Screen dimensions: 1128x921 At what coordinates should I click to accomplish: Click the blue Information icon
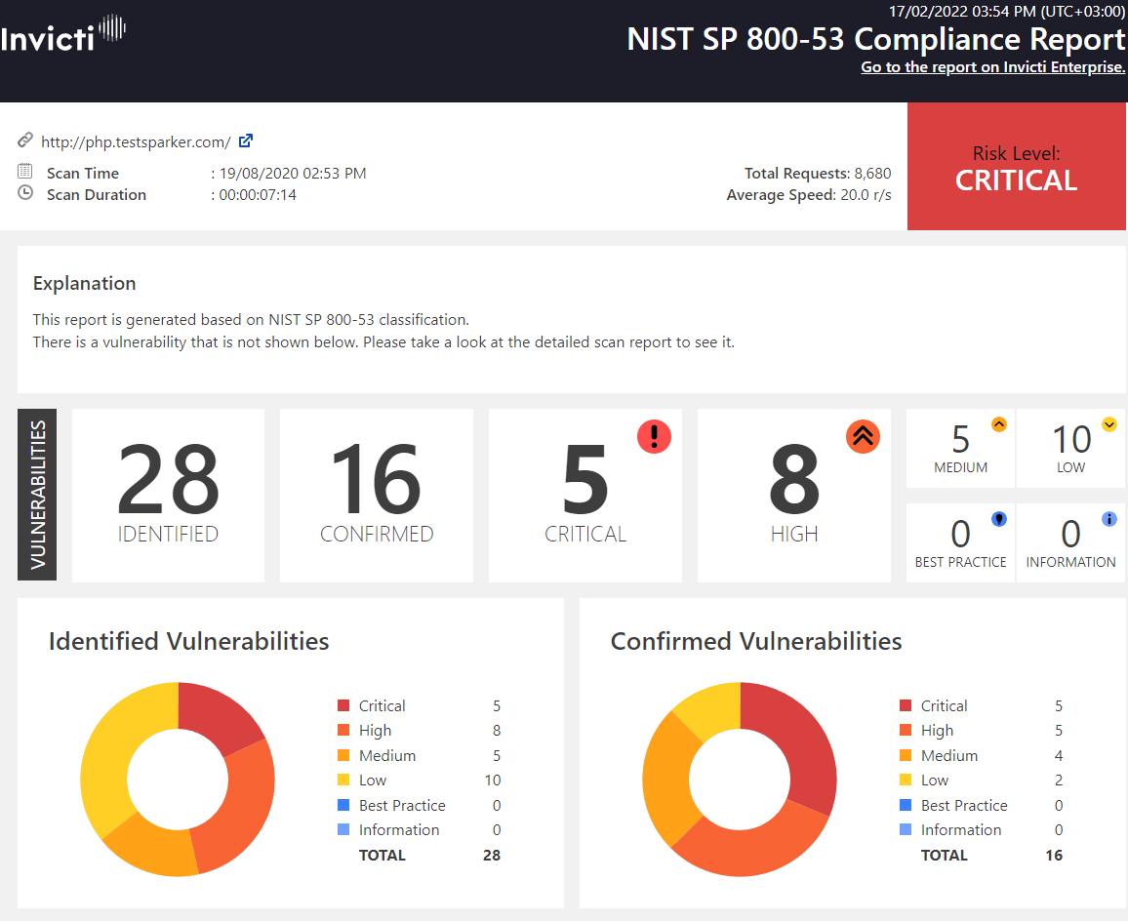[1109, 519]
